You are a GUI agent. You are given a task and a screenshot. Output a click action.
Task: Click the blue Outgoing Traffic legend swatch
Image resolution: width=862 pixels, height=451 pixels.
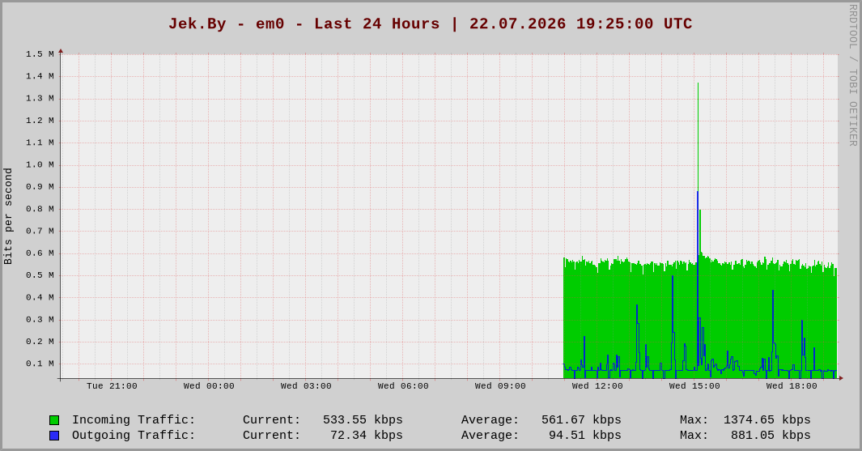click(54, 436)
